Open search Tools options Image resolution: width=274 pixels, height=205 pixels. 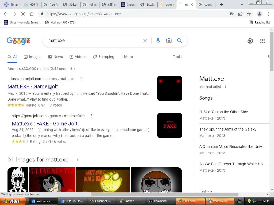point(177,57)
